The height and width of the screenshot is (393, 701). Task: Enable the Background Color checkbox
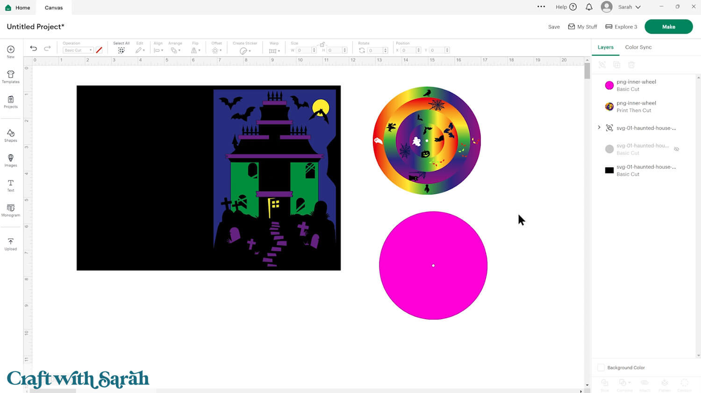coord(601,367)
